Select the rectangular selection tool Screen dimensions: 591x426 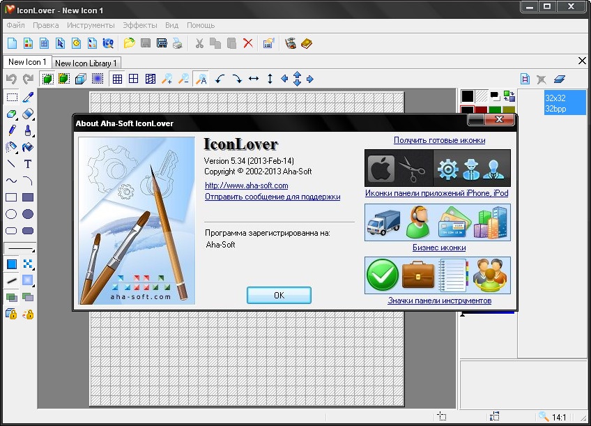click(x=12, y=98)
